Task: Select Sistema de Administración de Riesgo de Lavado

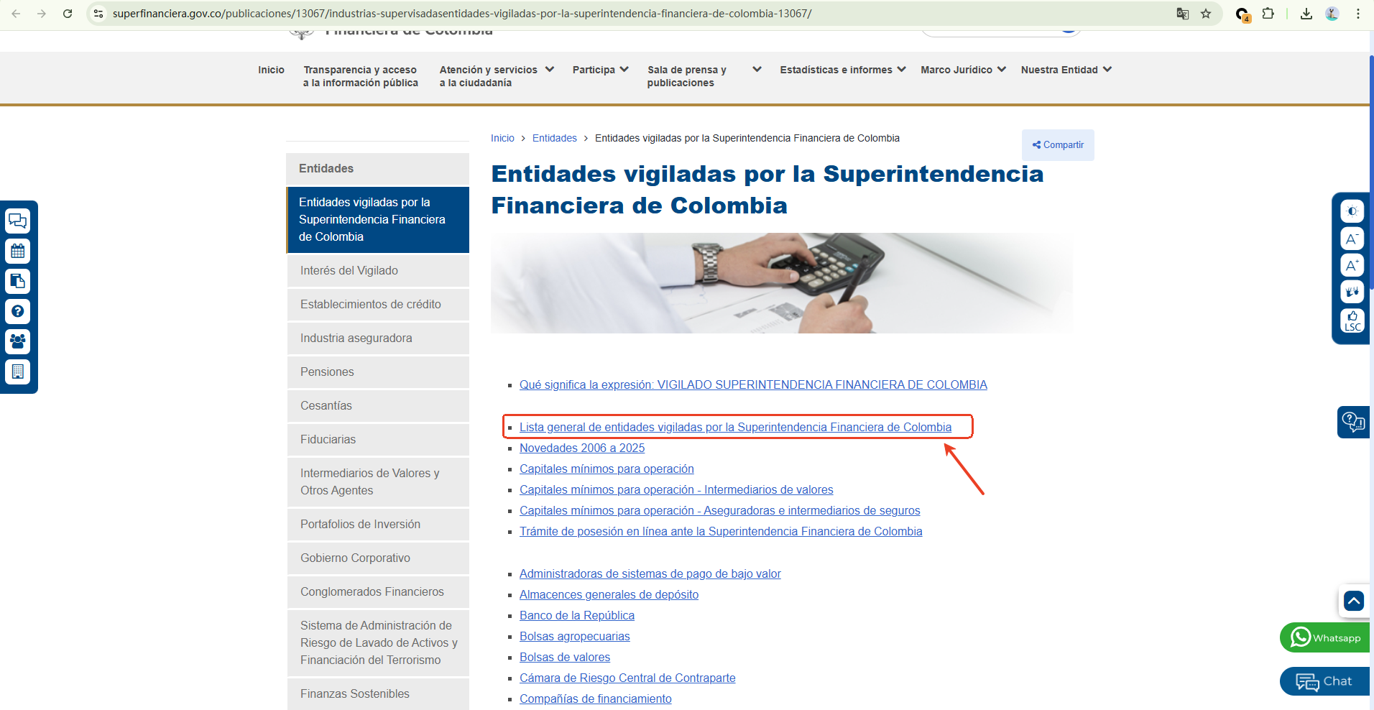Action: (x=378, y=643)
